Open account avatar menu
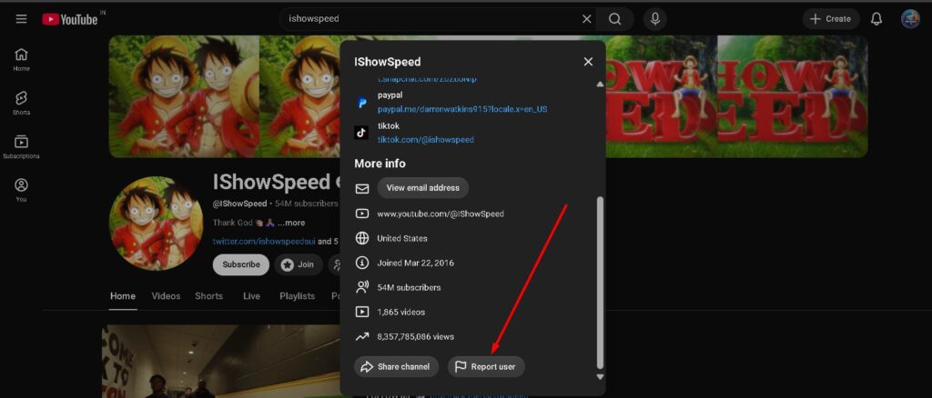 click(910, 19)
